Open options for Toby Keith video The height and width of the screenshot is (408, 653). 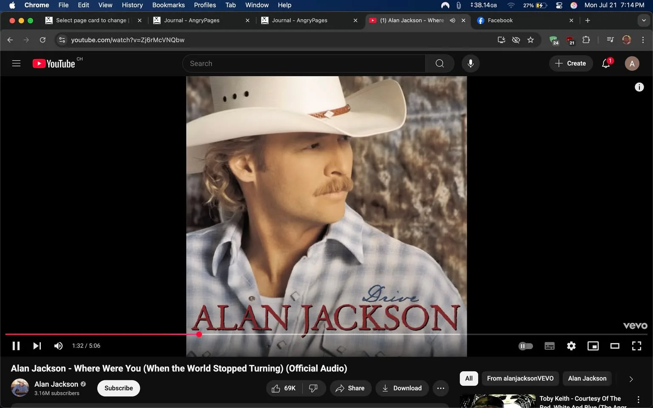(638, 399)
